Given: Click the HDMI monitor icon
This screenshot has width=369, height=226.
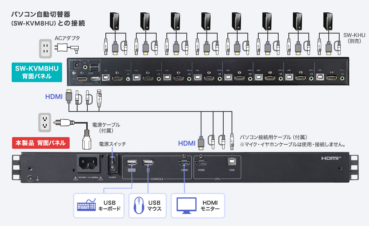Looking at the screenshot, I should [x=186, y=206].
